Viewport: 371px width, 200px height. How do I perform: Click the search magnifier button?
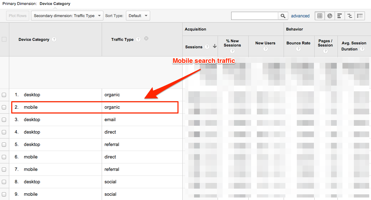283,16
